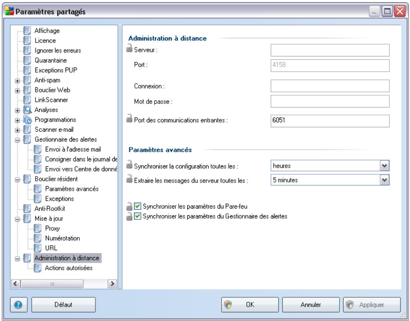
Task: Toggle the lock beside Extraire les messages
Action: pos(129,179)
